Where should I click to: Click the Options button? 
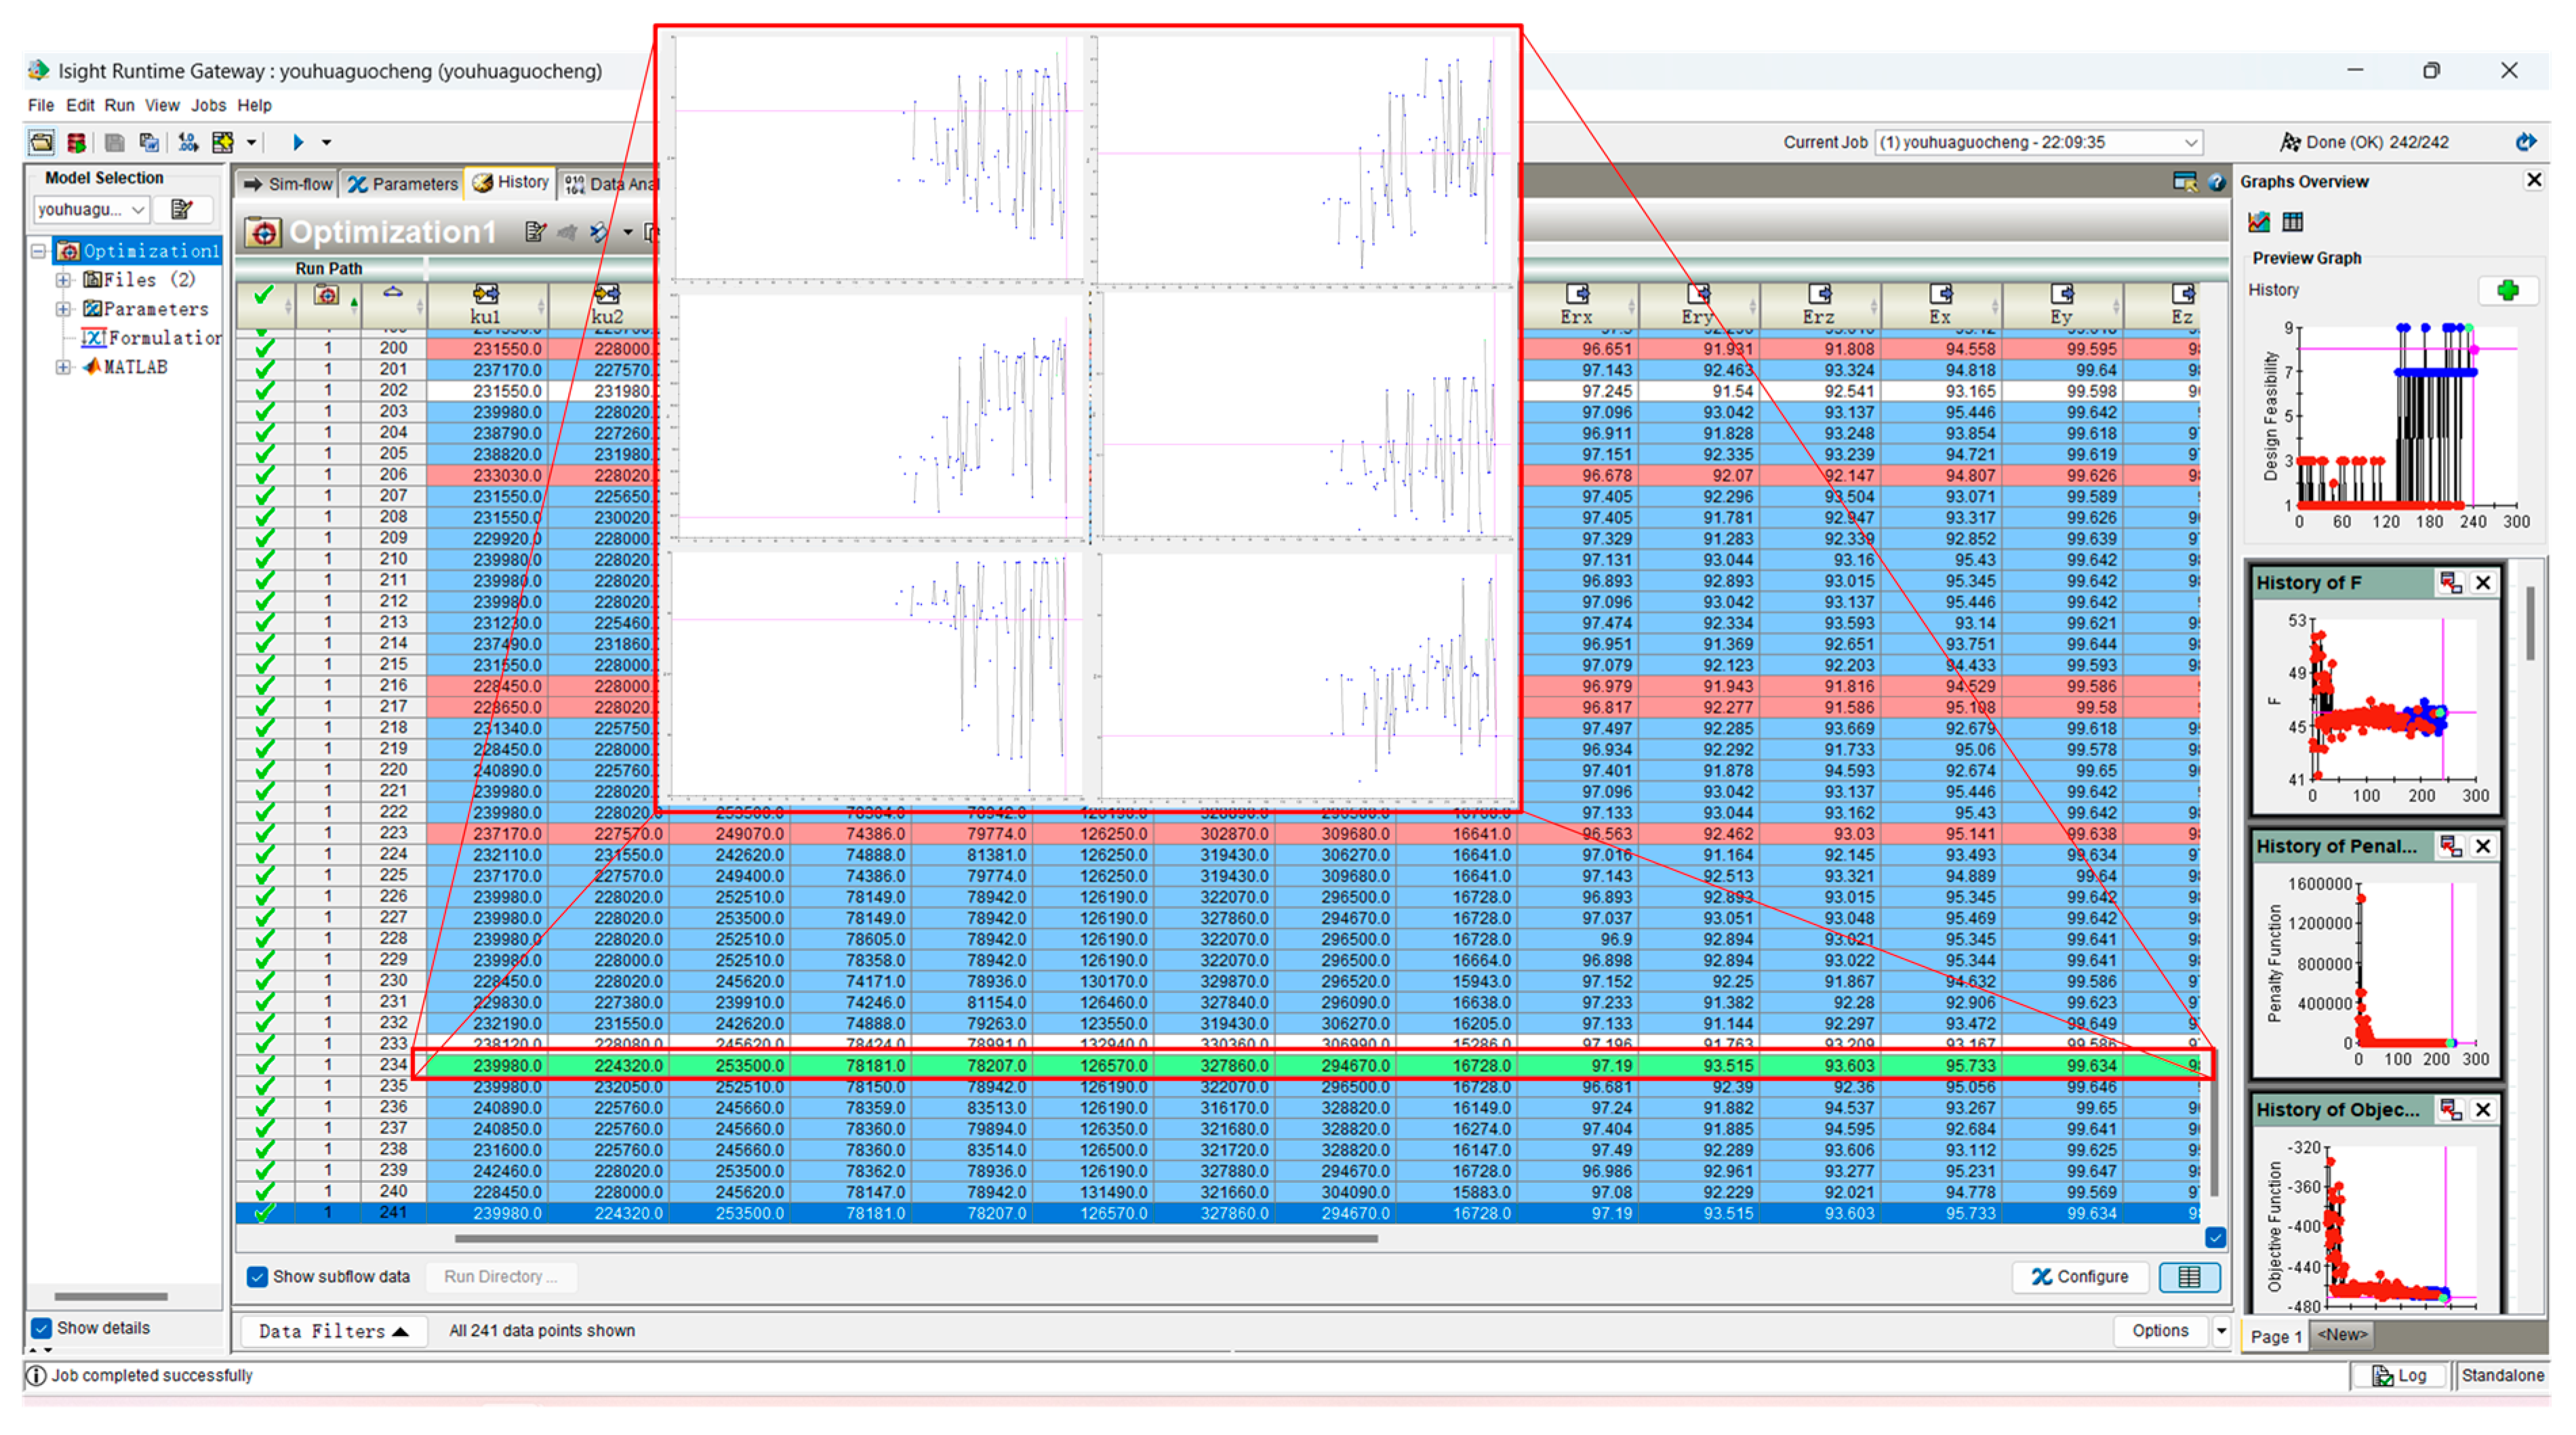[x=2160, y=1331]
